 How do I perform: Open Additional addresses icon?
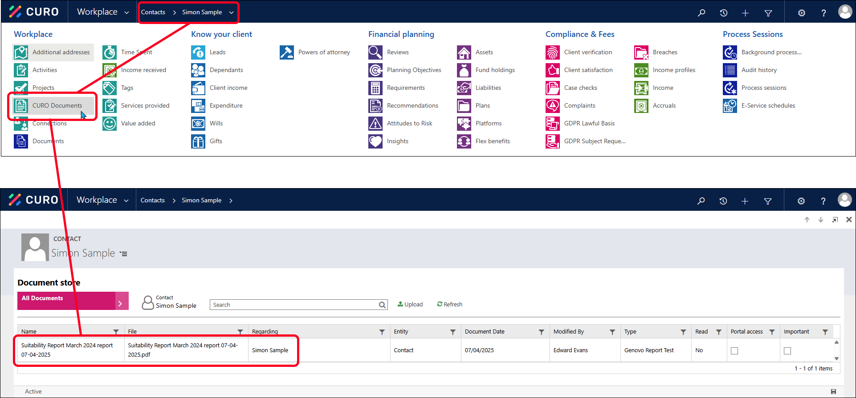pos(21,52)
